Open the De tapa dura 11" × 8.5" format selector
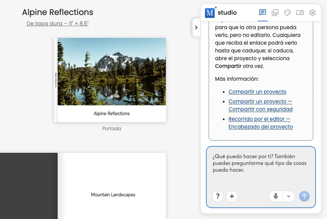 (58, 24)
